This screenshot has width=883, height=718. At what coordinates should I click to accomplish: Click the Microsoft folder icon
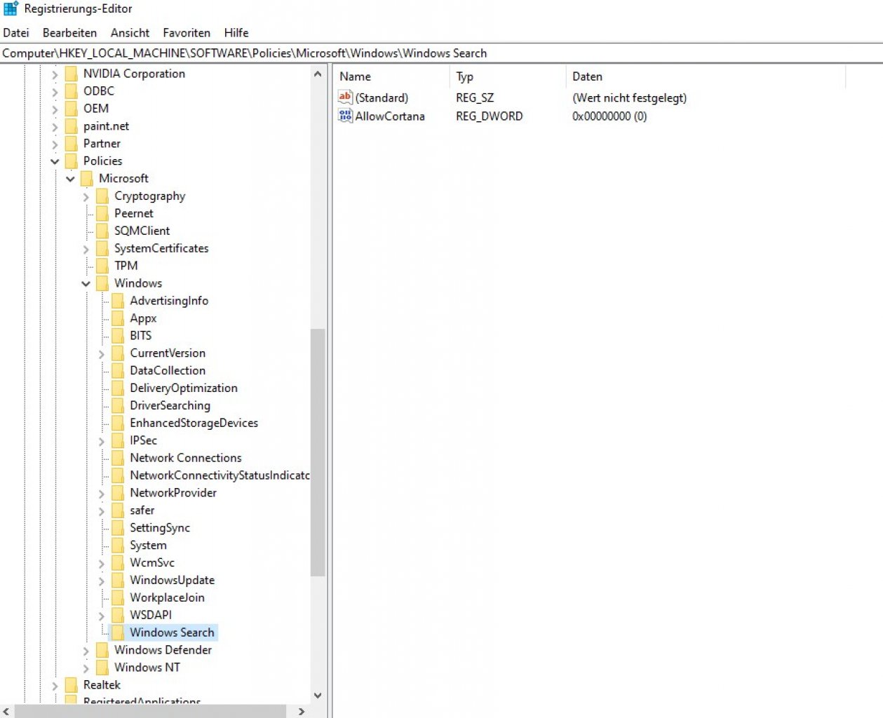tap(87, 179)
